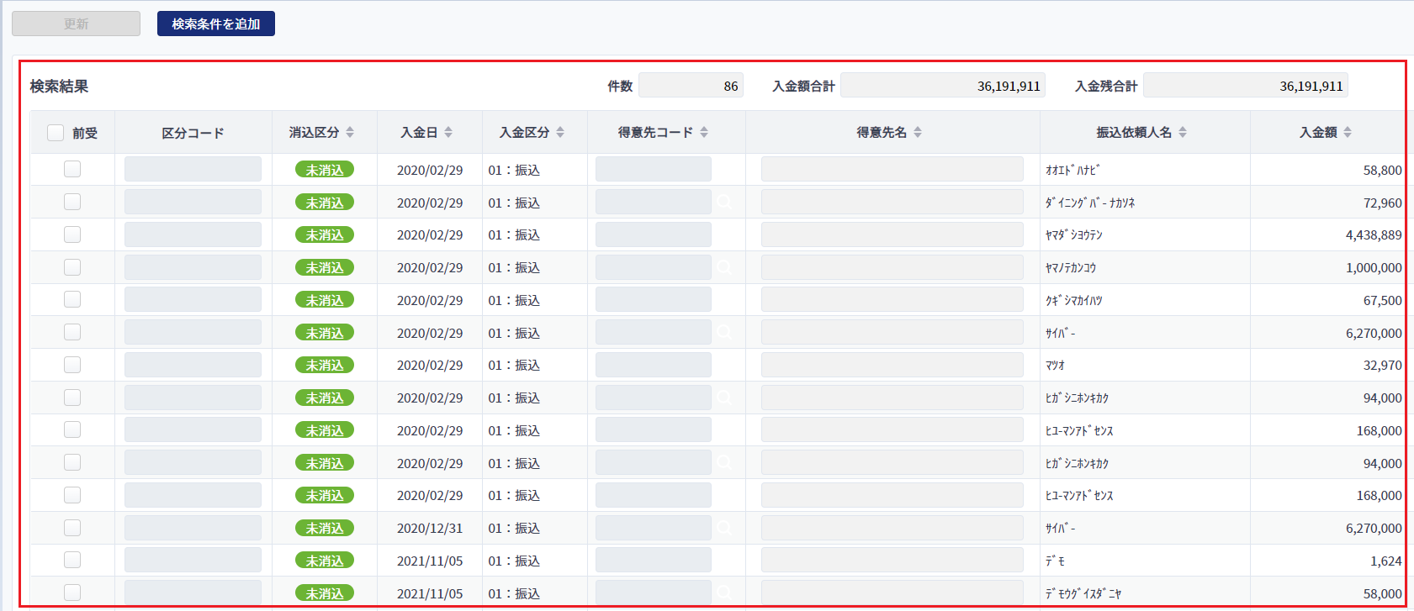The image size is (1414, 611).
Task: Click payer name ヤマダショウテン
Action: coord(1074,235)
